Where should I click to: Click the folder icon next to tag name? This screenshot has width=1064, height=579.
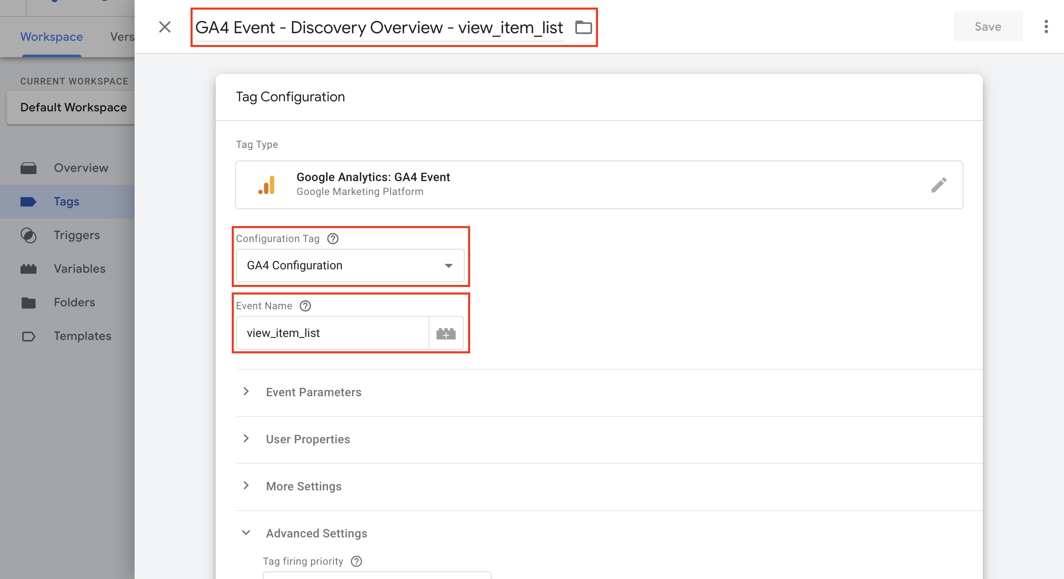click(x=583, y=27)
